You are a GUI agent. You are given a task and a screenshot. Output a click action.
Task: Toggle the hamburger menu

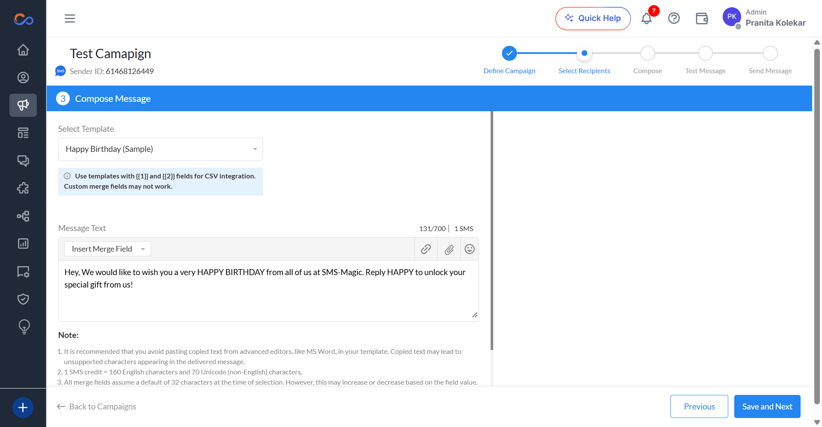point(70,18)
